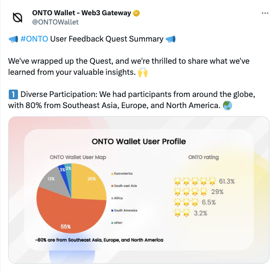Click the ONTO Wallet profile avatar

click(18, 18)
